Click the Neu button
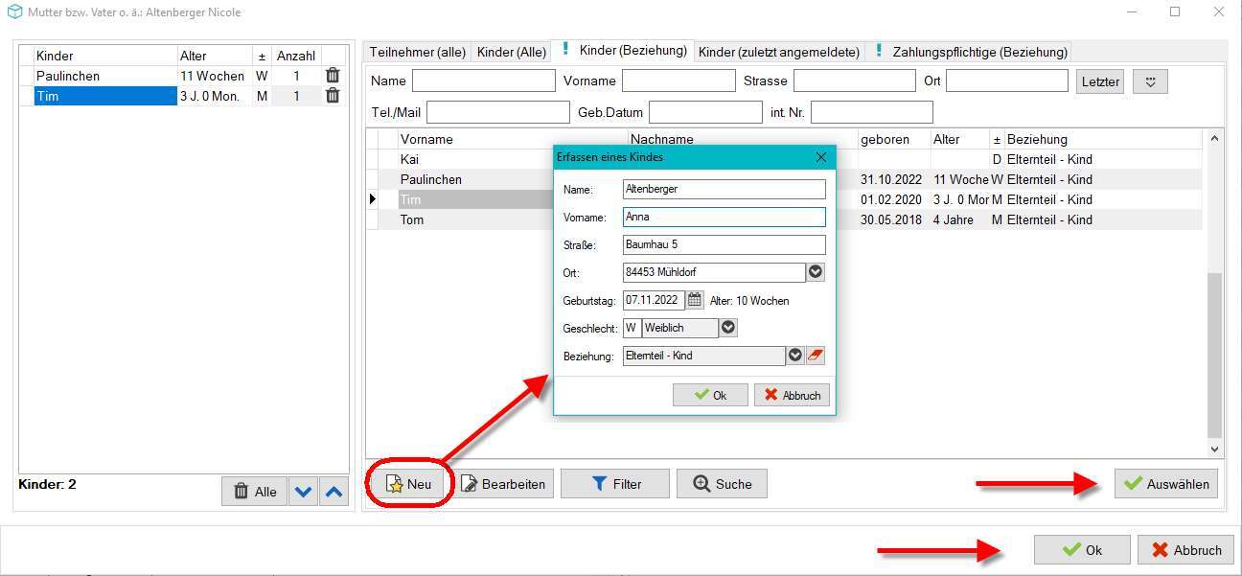The width and height of the screenshot is (1242, 576). point(409,484)
